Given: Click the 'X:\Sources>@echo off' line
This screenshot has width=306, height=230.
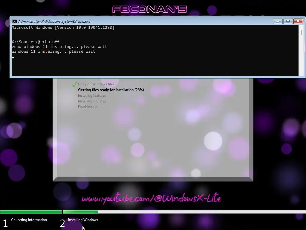Looking at the screenshot, I should (x=36, y=42).
